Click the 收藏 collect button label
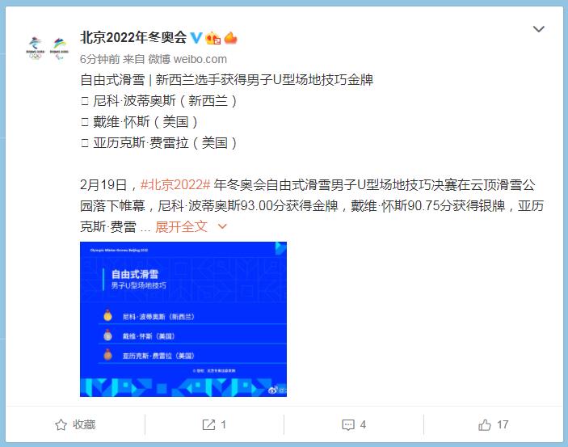The height and width of the screenshot is (447, 568). [84, 424]
